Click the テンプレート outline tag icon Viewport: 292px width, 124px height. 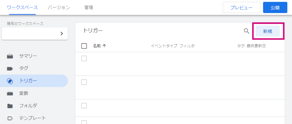[10, 118]
